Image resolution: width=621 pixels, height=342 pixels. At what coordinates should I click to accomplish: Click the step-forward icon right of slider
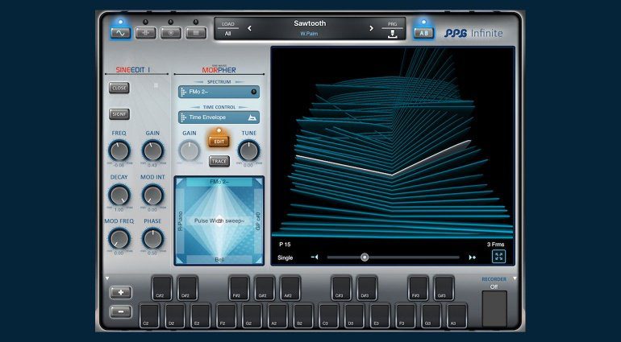click(472, 258)
